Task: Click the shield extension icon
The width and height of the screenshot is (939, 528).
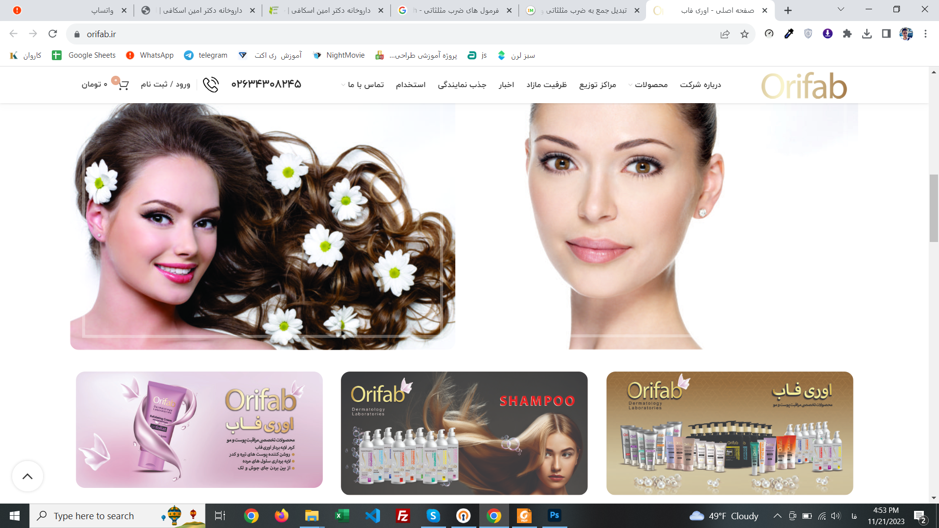Action: point(808,34)
